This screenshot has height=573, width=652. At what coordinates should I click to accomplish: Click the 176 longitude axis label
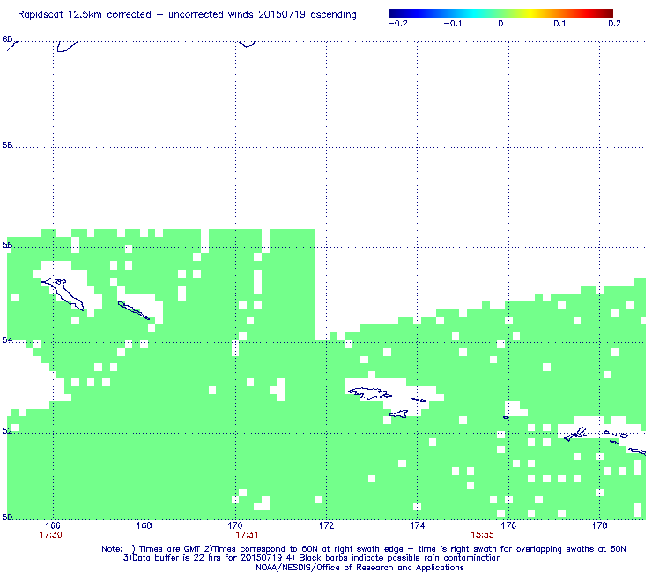(x=508, y=525)
